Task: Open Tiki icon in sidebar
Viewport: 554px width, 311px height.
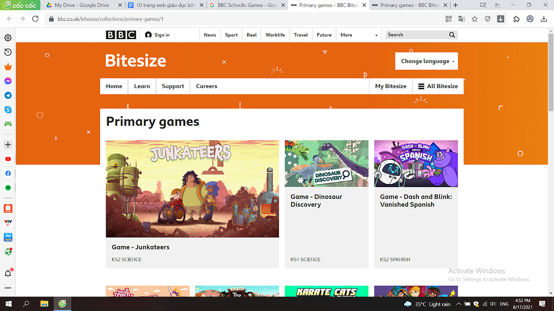Action: [8, 237]
